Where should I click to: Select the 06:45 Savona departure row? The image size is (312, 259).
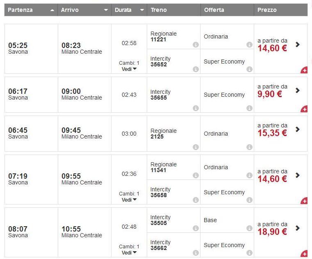[18, 133]
